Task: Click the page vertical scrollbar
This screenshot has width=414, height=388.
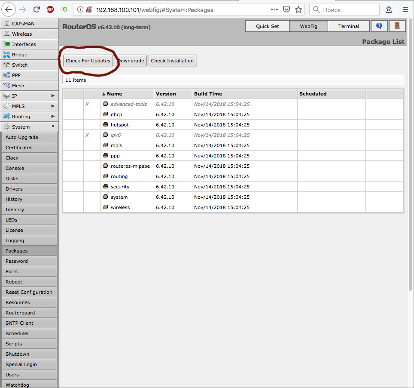Action: pos(411,155)
